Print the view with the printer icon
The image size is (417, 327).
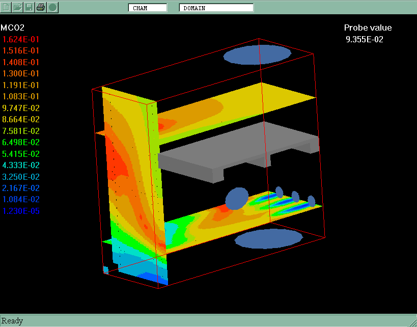pos(41,7)
